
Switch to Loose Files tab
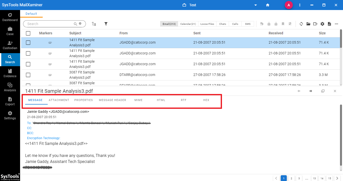point(207,24)
